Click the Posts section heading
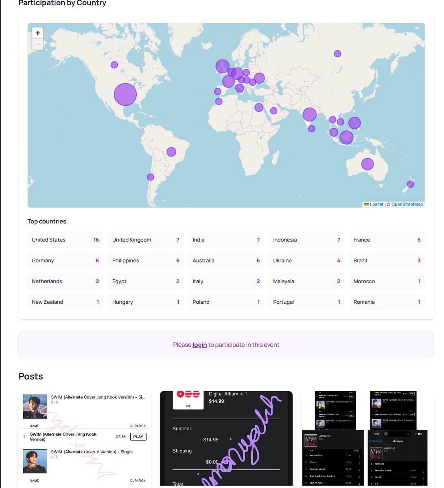This screenshot has width=444, height=488. click(31, 377)
